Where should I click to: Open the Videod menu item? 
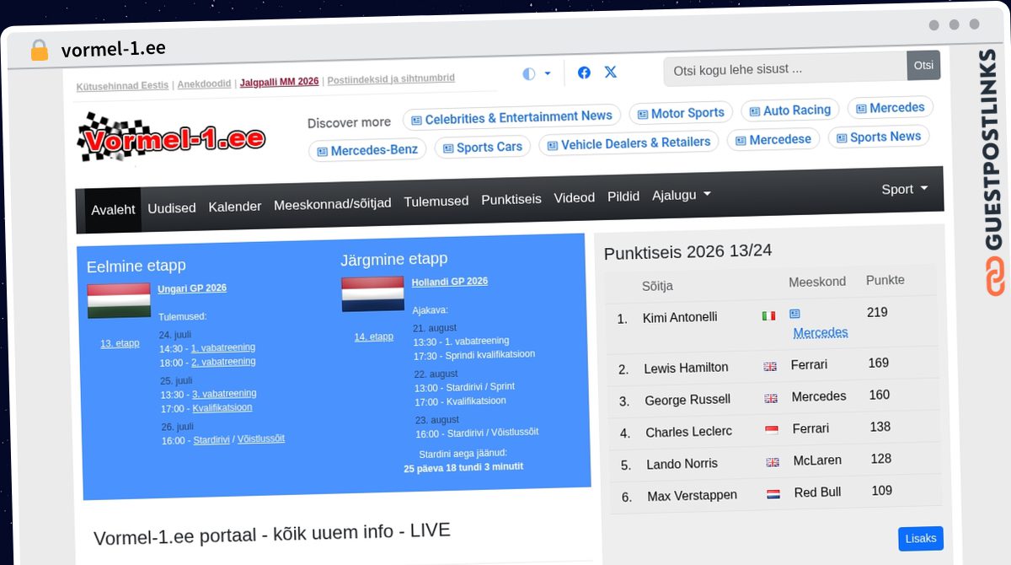(575, 197)
